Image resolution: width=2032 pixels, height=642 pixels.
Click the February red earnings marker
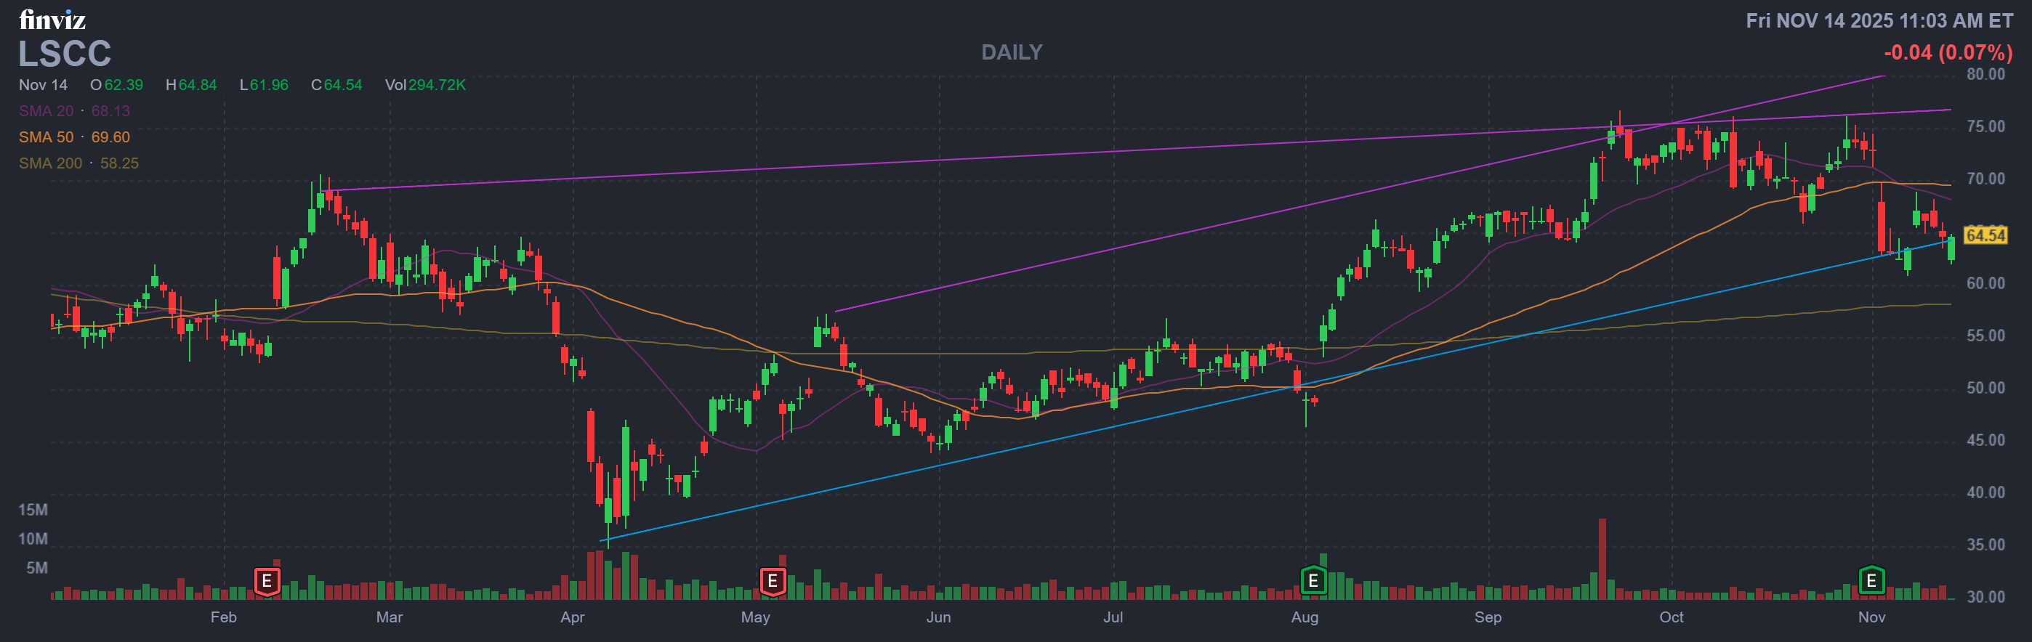(267, 581)
